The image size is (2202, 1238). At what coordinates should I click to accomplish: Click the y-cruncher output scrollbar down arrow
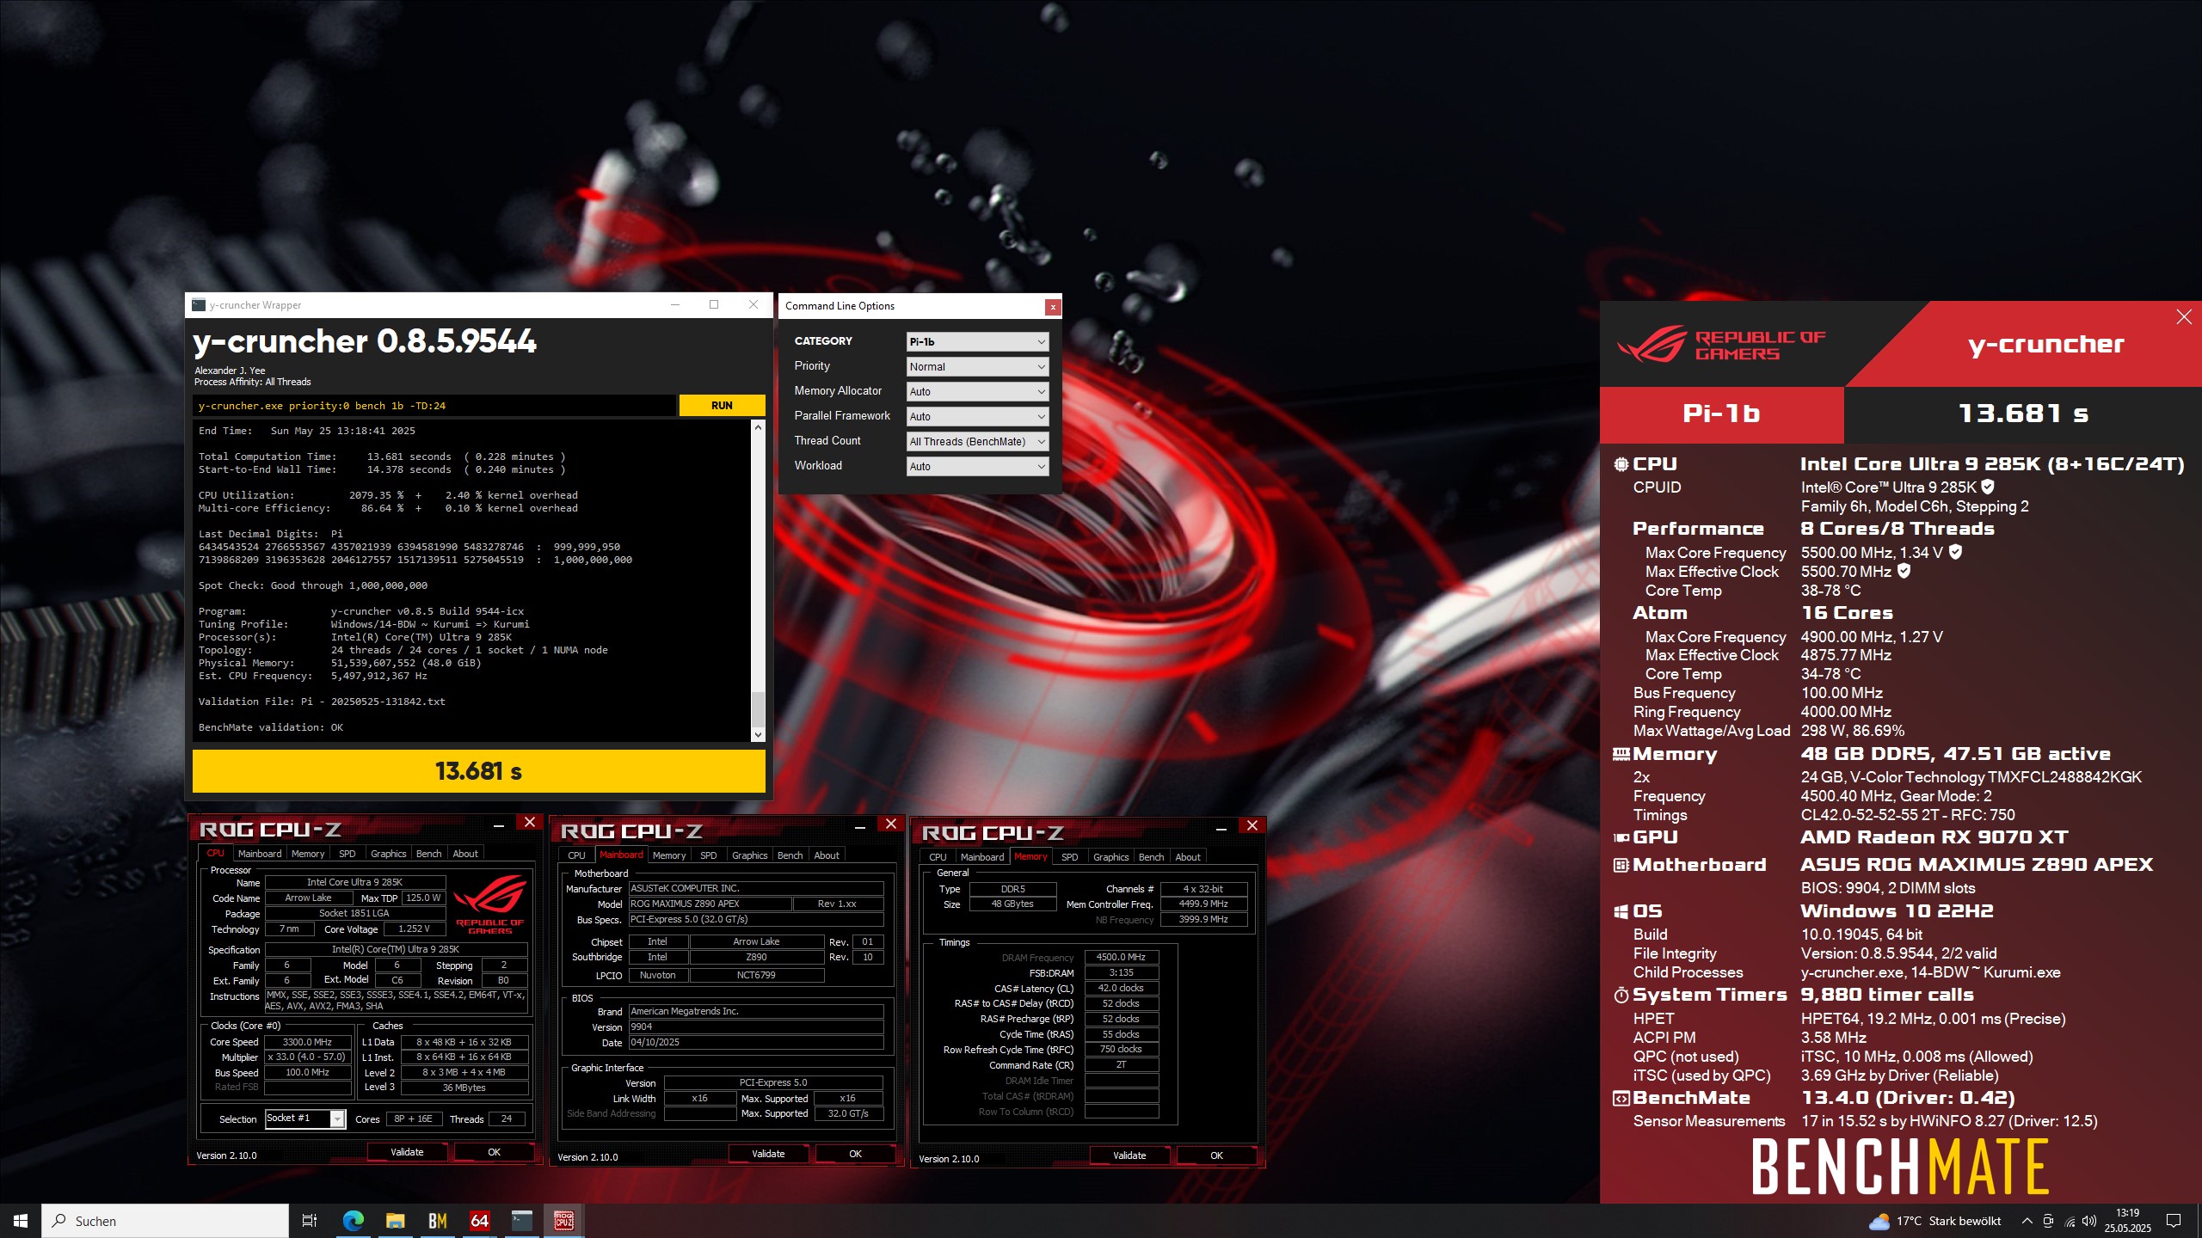758,734
